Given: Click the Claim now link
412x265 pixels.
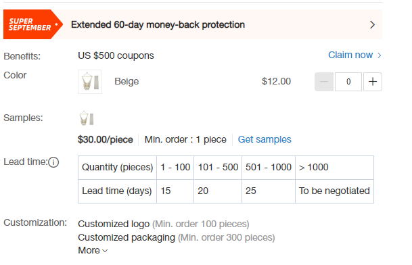Looking at the screenshot, I should (350, 55).
